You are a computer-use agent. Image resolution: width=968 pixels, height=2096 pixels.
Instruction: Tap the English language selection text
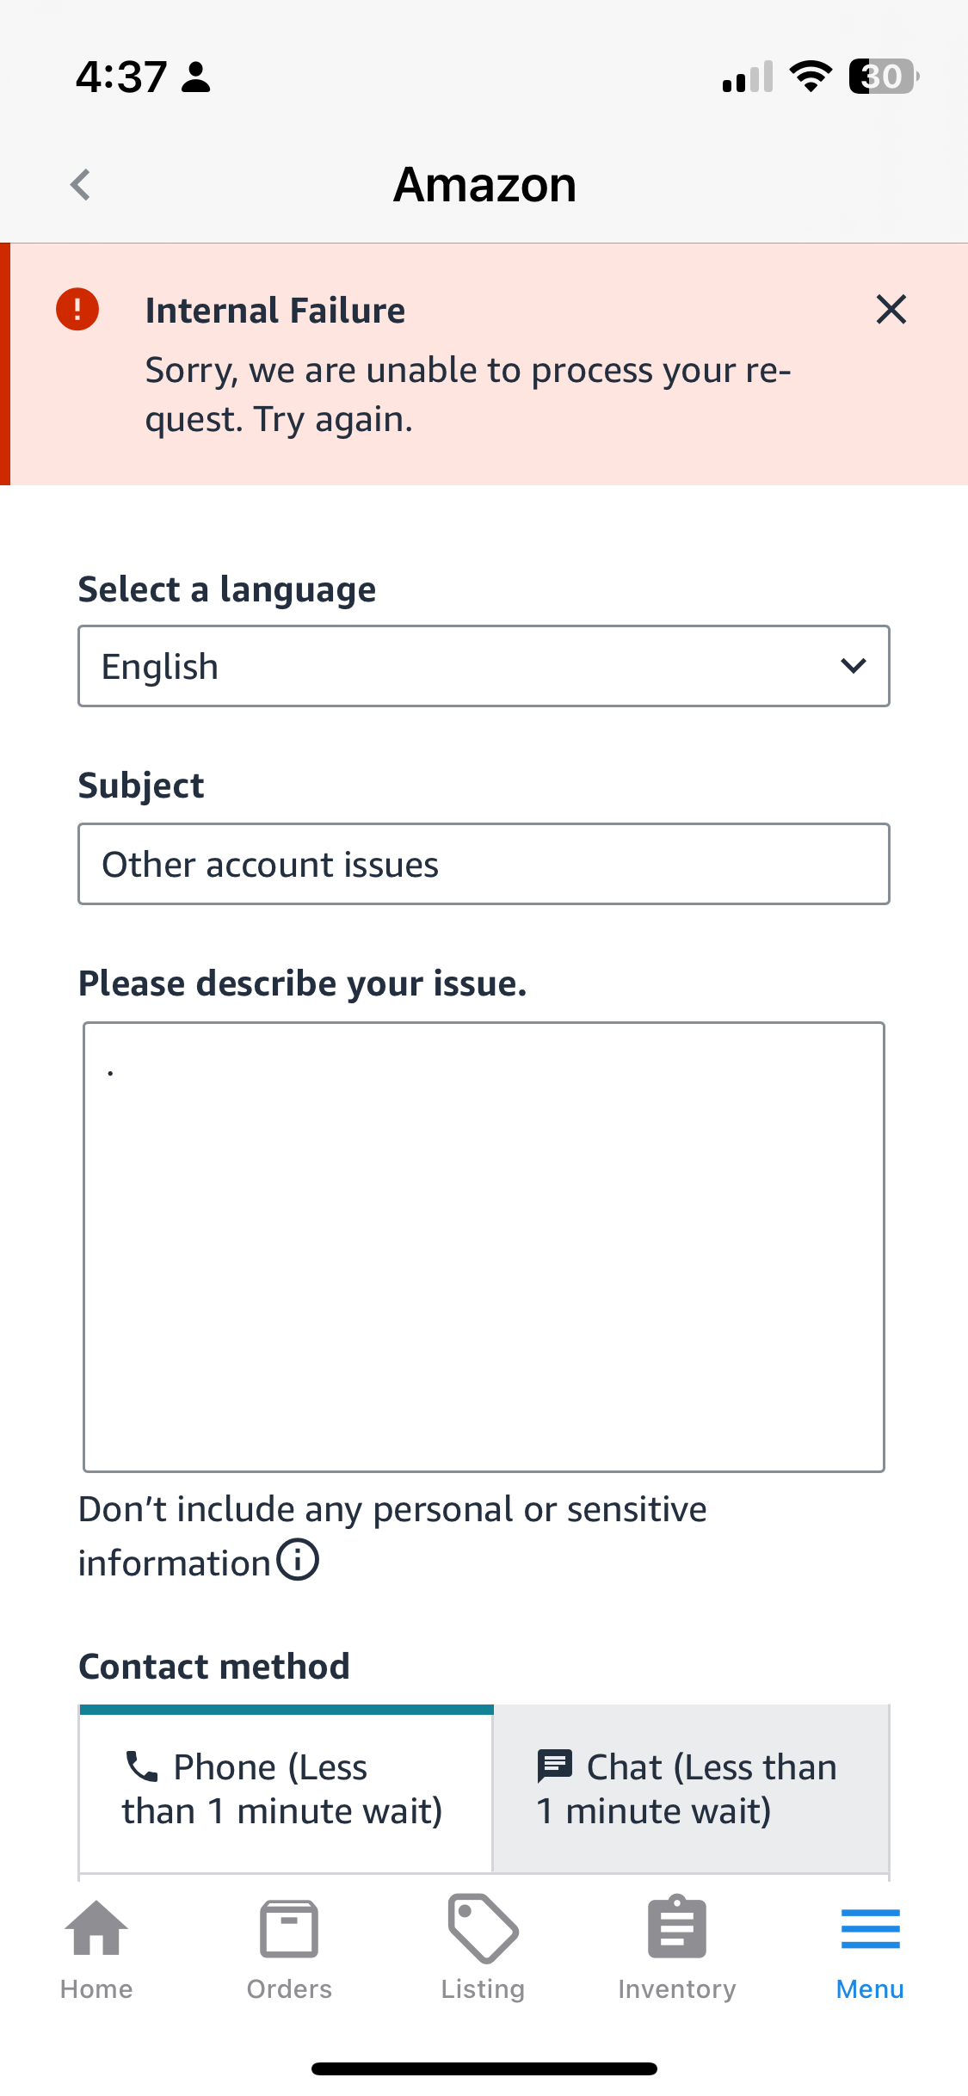[x=160, y=667]
